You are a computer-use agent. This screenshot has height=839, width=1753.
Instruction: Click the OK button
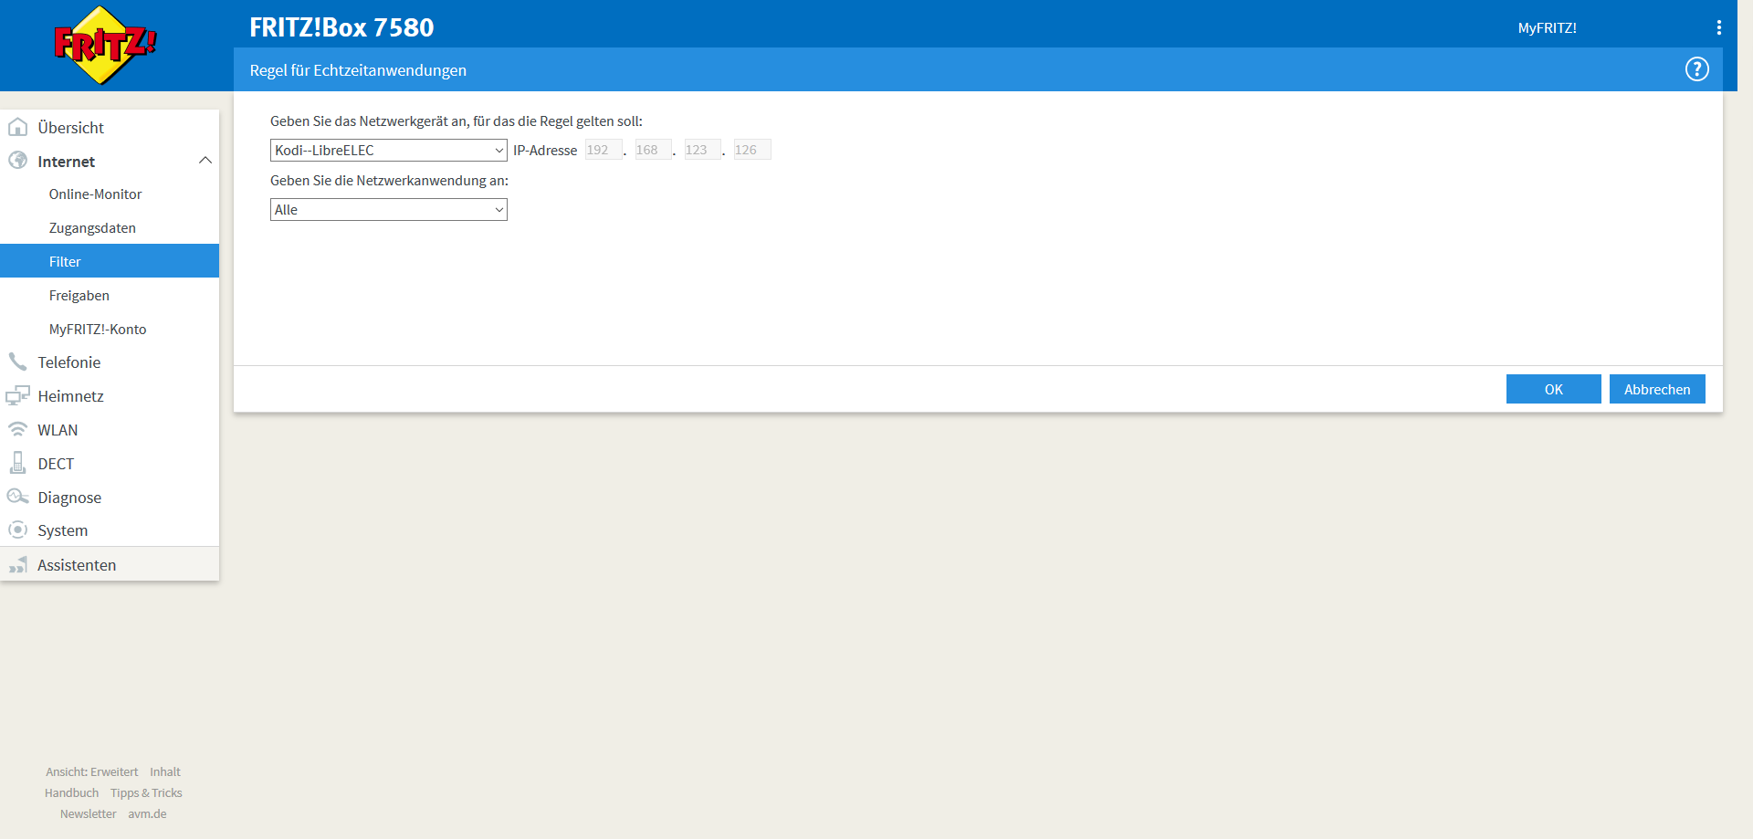tap(1553, 389)
